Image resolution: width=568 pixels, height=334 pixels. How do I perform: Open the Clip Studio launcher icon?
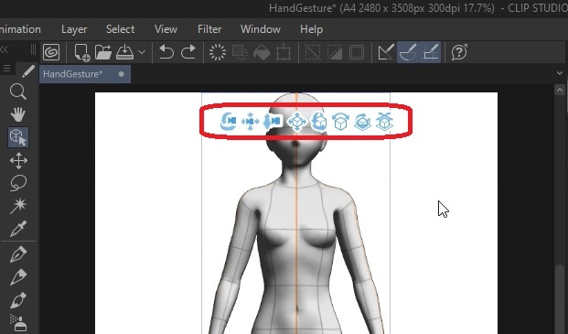coord(51,52)
